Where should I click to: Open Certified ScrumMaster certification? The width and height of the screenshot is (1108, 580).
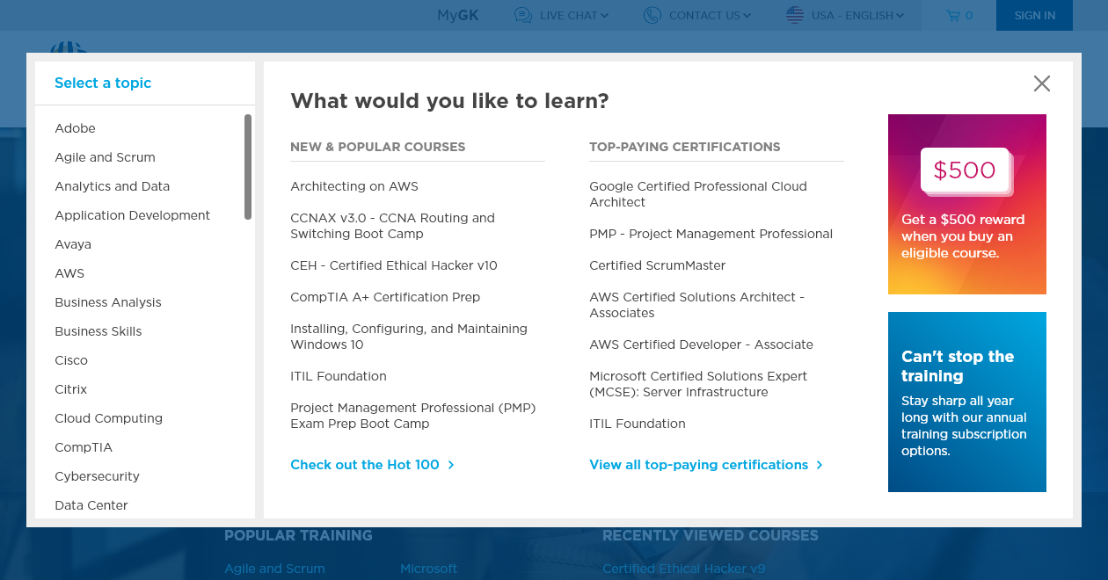coord(657,265)
